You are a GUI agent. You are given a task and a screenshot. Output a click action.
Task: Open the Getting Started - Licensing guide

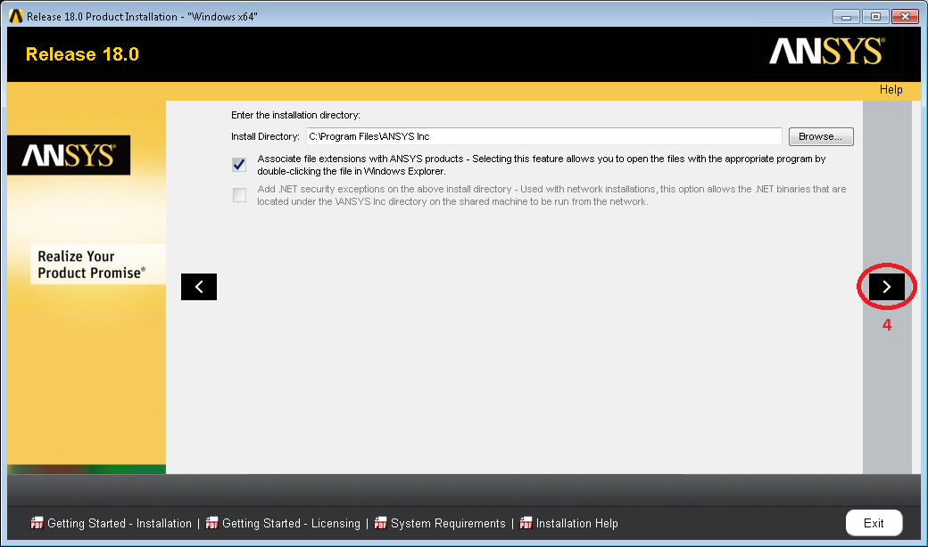(x=290, y=523)
